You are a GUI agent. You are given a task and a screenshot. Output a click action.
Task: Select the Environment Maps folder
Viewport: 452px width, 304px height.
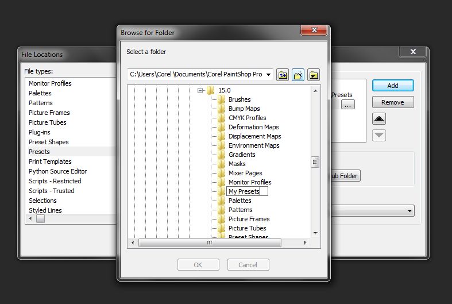[254, 145]
